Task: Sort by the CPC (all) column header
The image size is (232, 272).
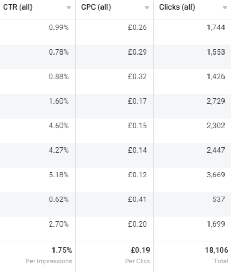Action: point(96,7)
